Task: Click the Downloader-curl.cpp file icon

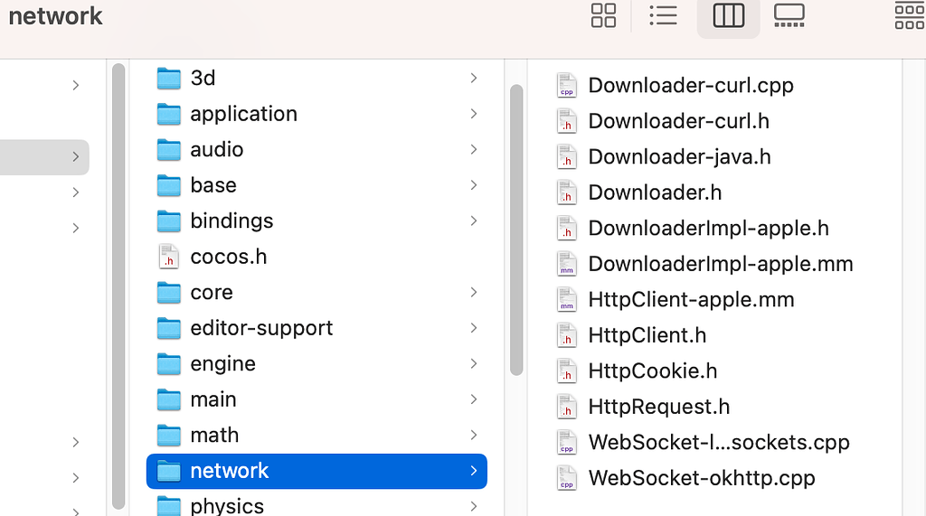Action: tap(567, 85)
